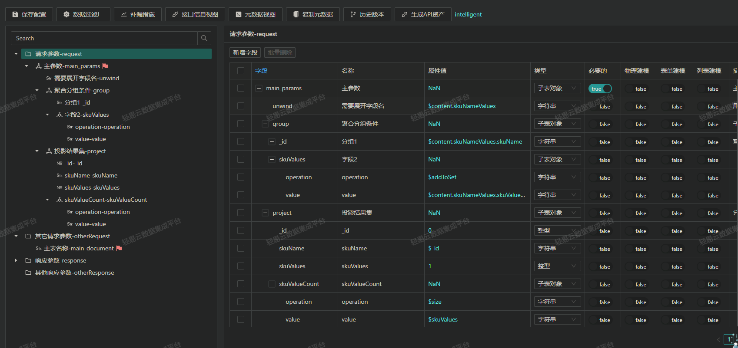The width and height of the screenshot is (738, 348).
Task: Click number icon of skuValues-skuValues tree node
Action: pyautogui.click(x=60, y=187)
